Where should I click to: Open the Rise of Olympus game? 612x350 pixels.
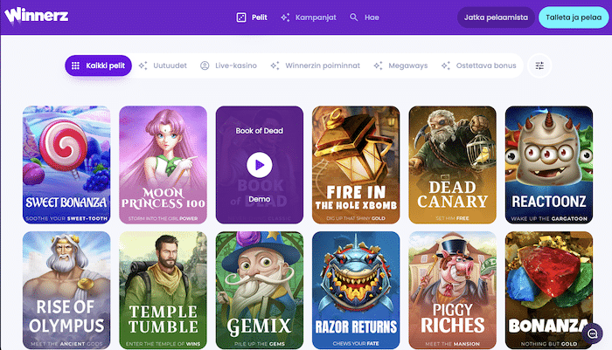point(66,291)
